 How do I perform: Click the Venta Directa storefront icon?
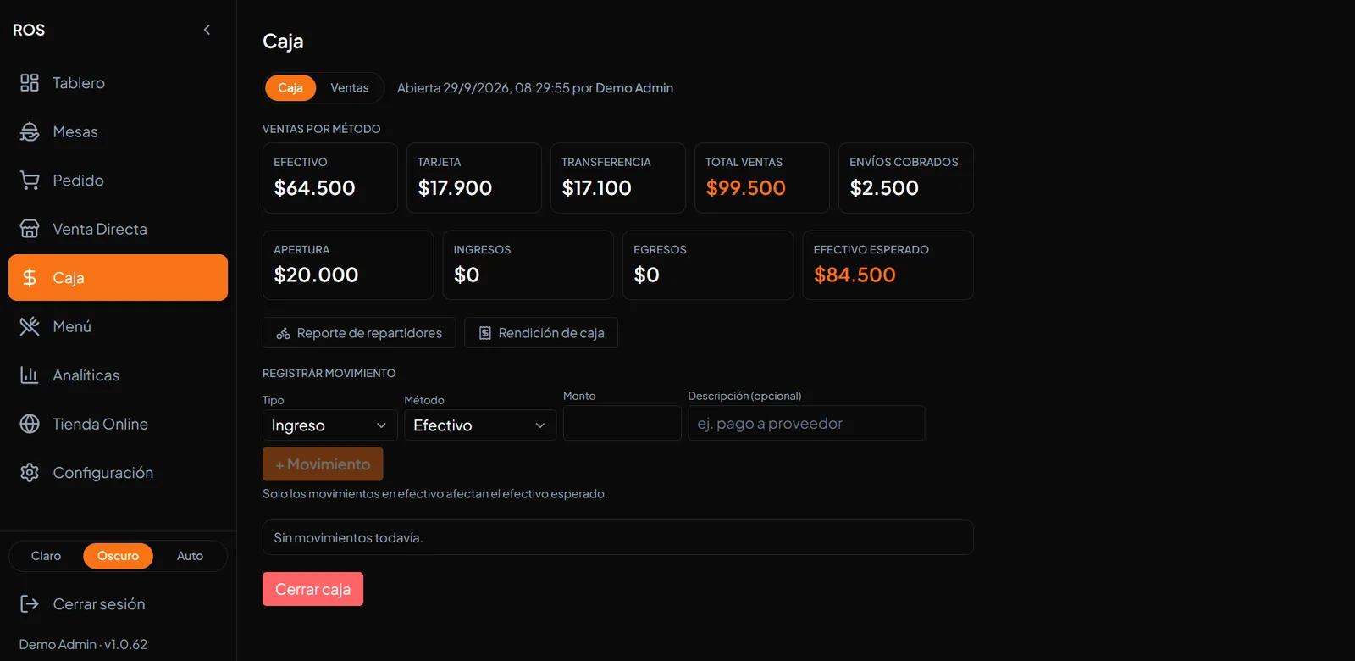pyautogui.click(x=30, y=229)
